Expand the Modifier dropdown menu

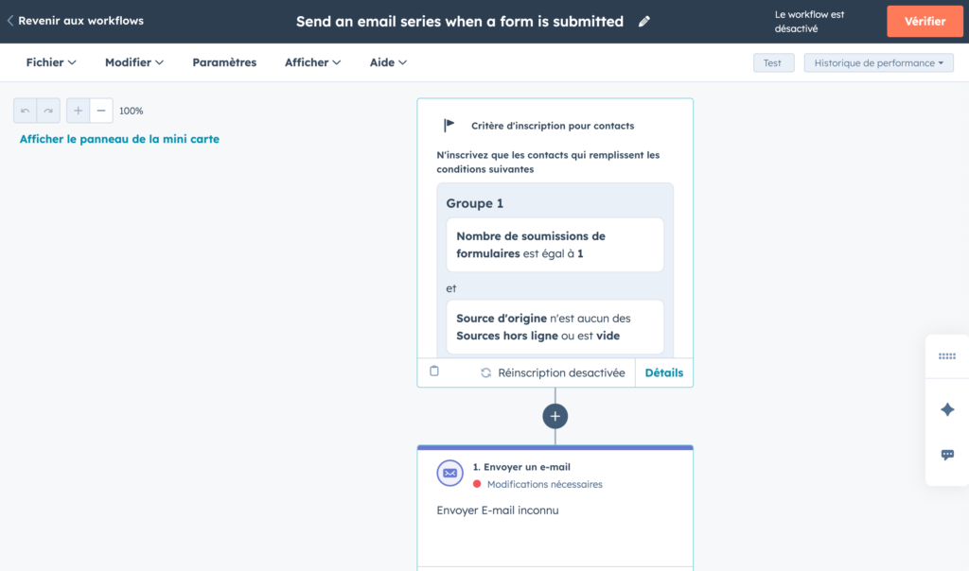point(134,62)
